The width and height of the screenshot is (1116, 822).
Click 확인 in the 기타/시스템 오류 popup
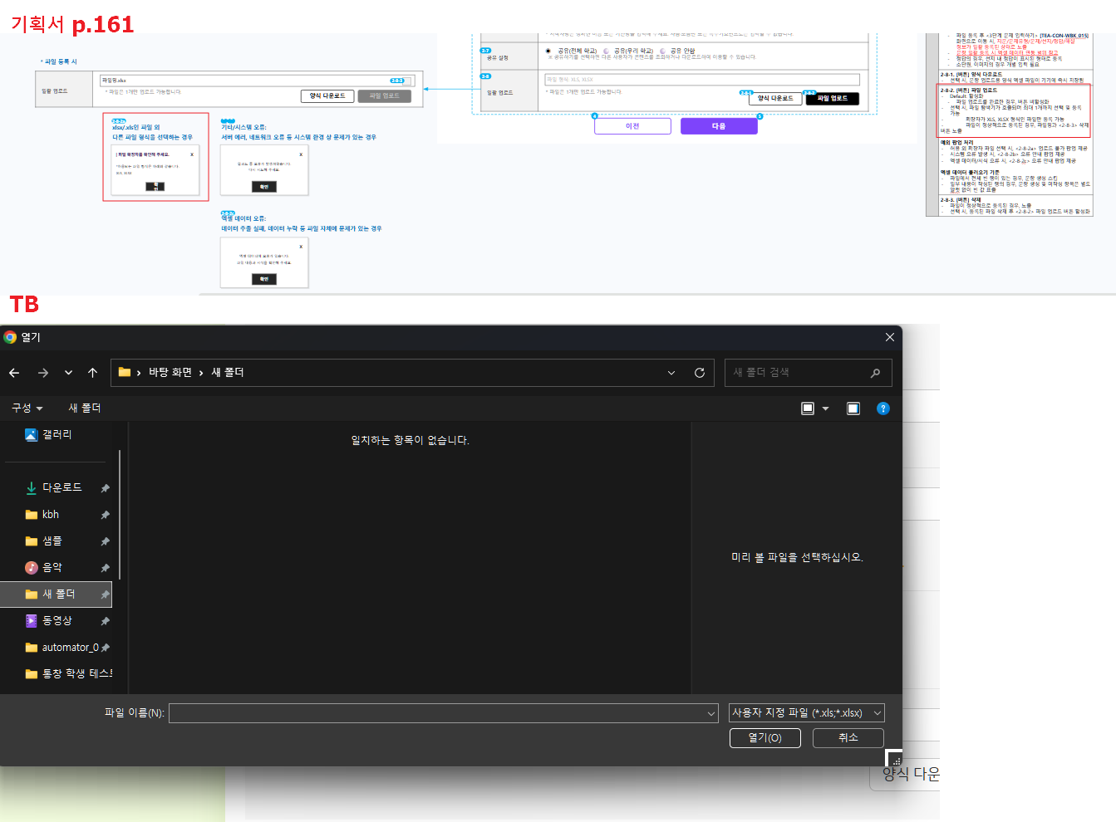pyautogui.click(x=264, y=187)
